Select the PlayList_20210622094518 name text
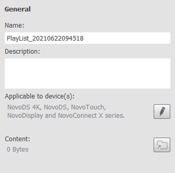 tap(45, 38)
